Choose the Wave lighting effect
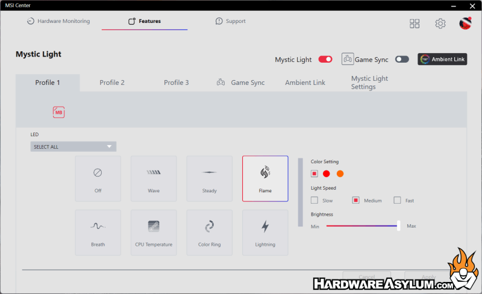Screen dimensions: 482x294 [154, 179]
